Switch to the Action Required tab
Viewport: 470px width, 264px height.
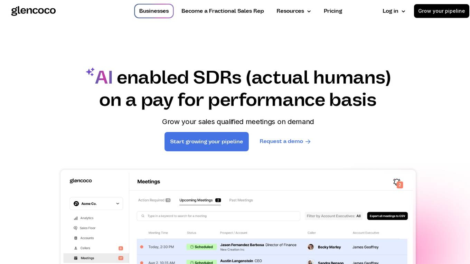click(x=154, y=200)
